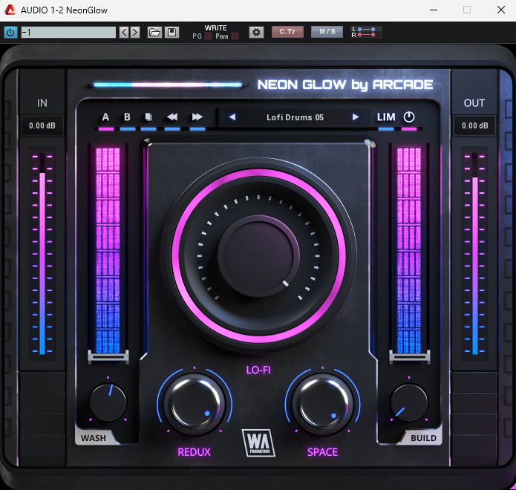Enable the PG write checkbox
This screenshot has width=516, height=490.
click(x=208, y=36)
